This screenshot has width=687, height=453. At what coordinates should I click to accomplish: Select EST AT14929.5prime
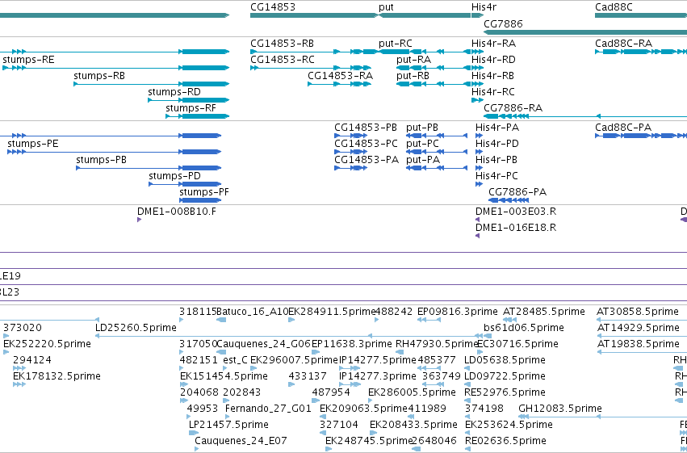[x=642, y=336]
